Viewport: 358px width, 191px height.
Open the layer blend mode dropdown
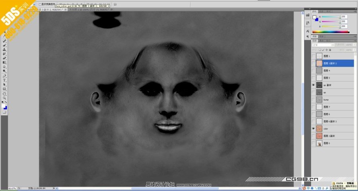coord(322,45)
